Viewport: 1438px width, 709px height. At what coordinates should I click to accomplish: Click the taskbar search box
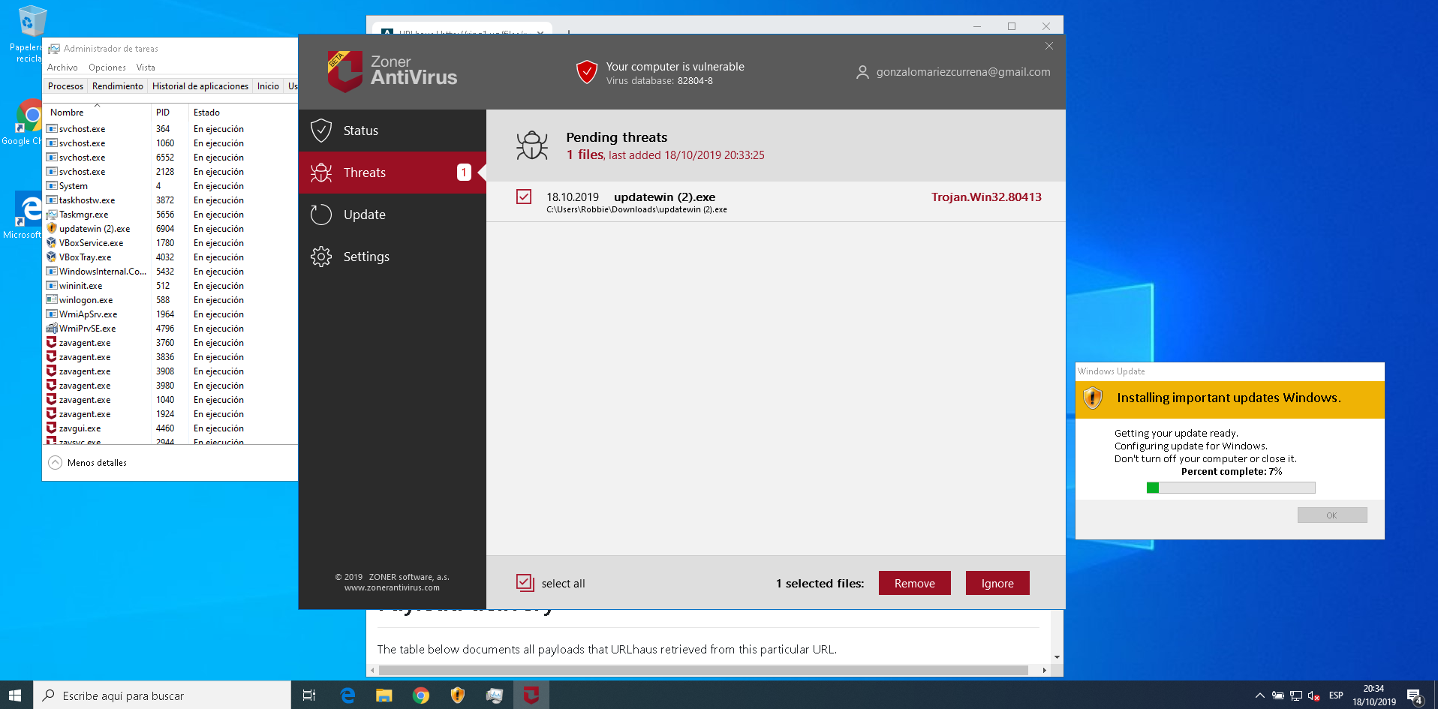click(x=162, y=695)
